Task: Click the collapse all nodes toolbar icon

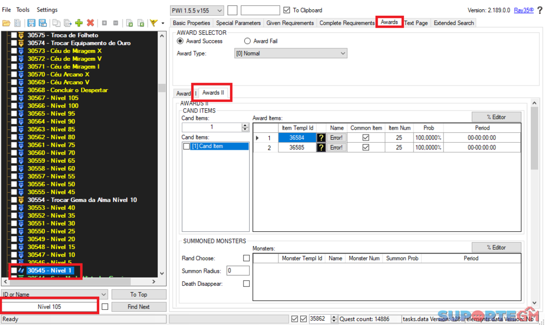Action: tap(116, 23)
